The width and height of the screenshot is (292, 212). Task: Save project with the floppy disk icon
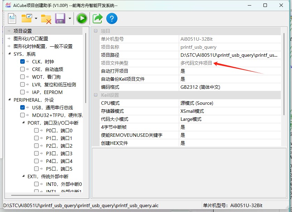(x=60, y=18)
